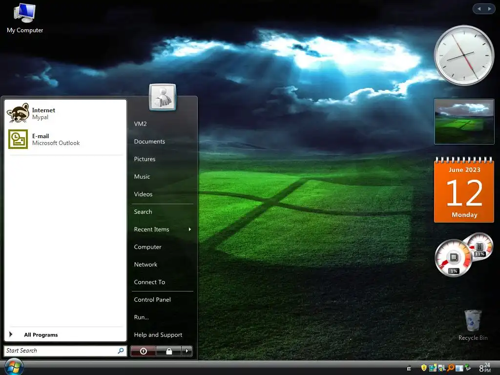Open the My Computer desktop icon
This screenshot has height=375, width=500.
pos(25,18)
